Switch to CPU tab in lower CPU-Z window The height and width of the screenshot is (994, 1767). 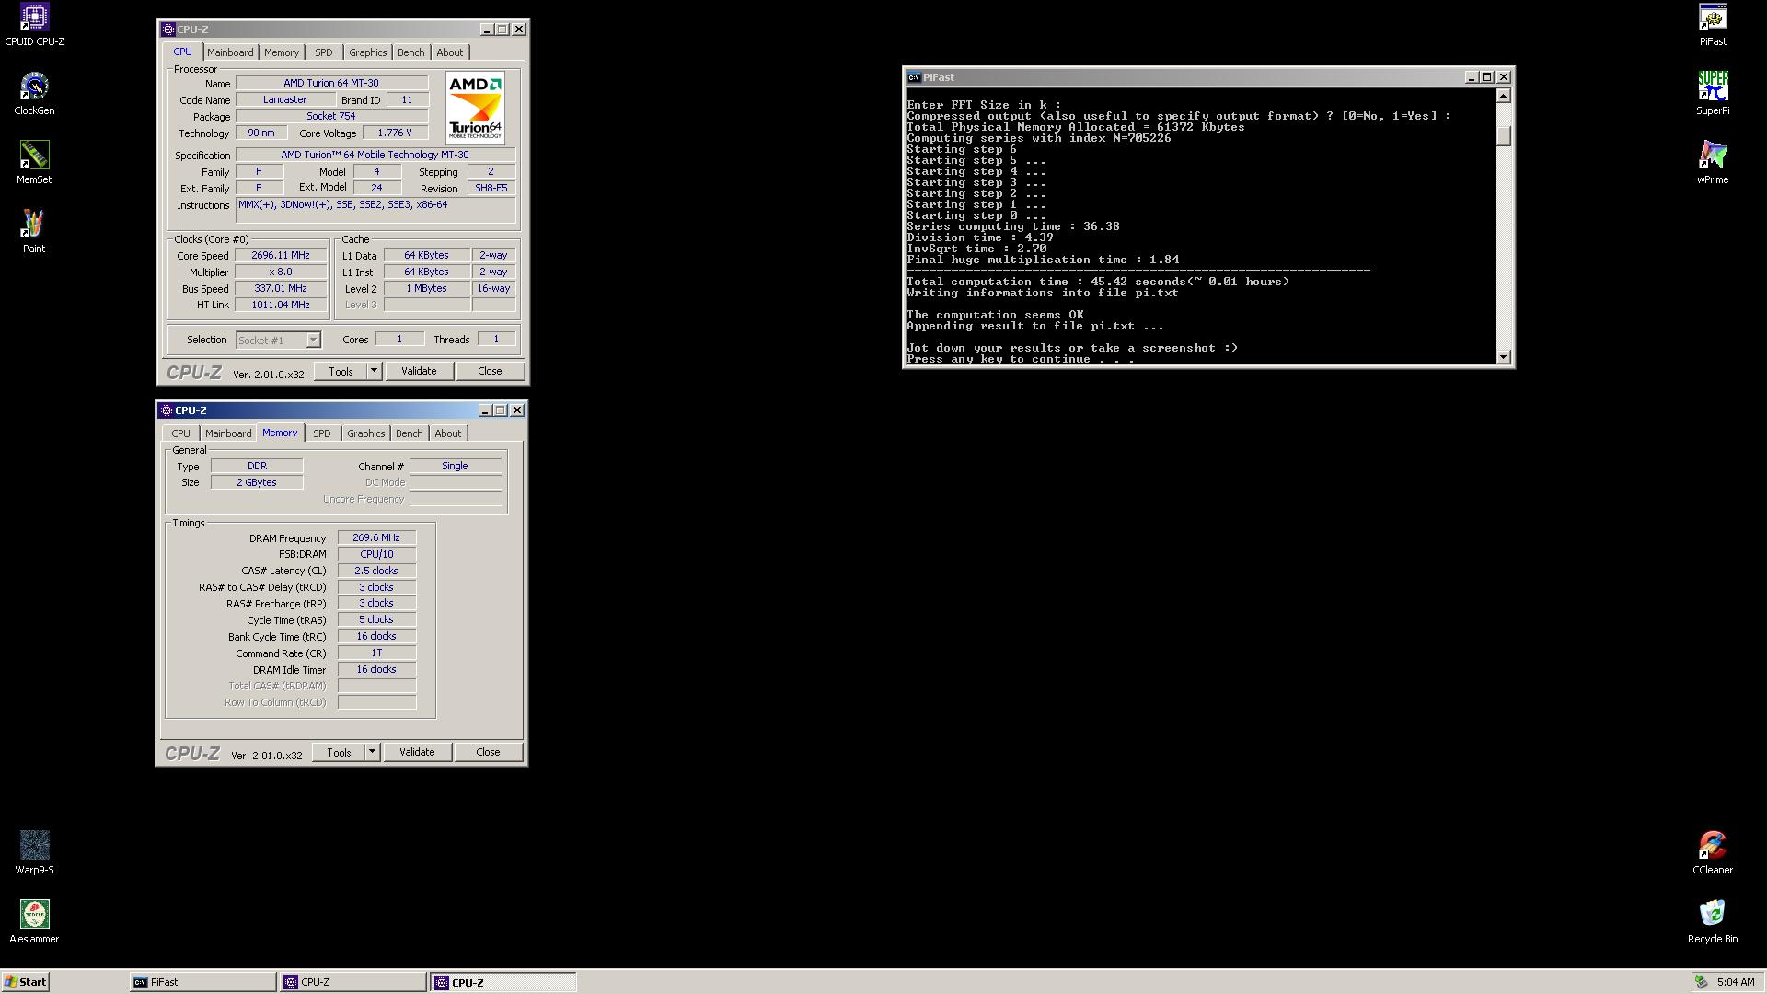click(x=180, y=433)
